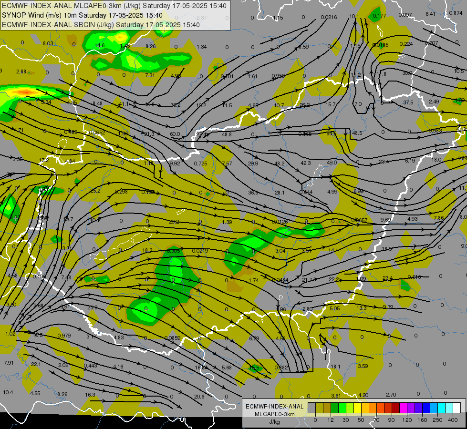467x429 pixels.
Task: Click the map value '64.3'
Action: (x=331, y=133)
